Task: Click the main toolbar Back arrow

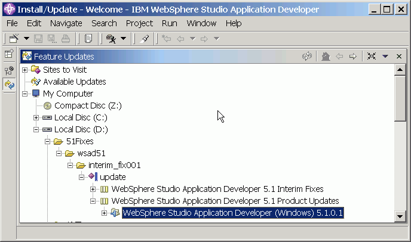Action: click(180, 39)
